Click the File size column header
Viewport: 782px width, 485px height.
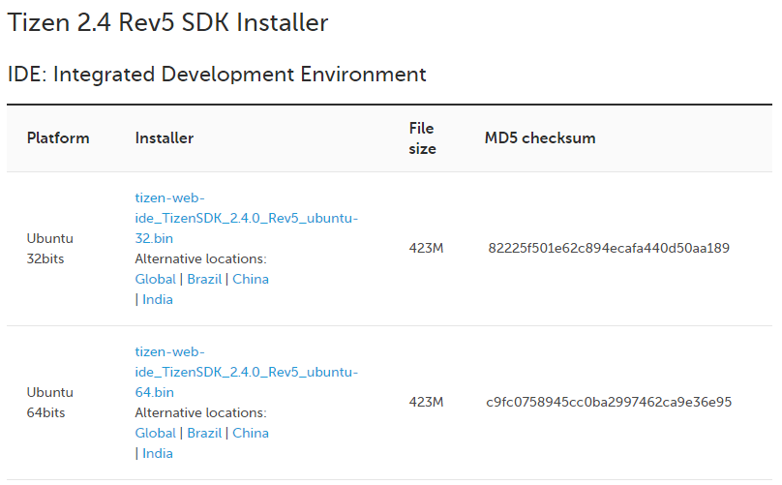[422, 137]
